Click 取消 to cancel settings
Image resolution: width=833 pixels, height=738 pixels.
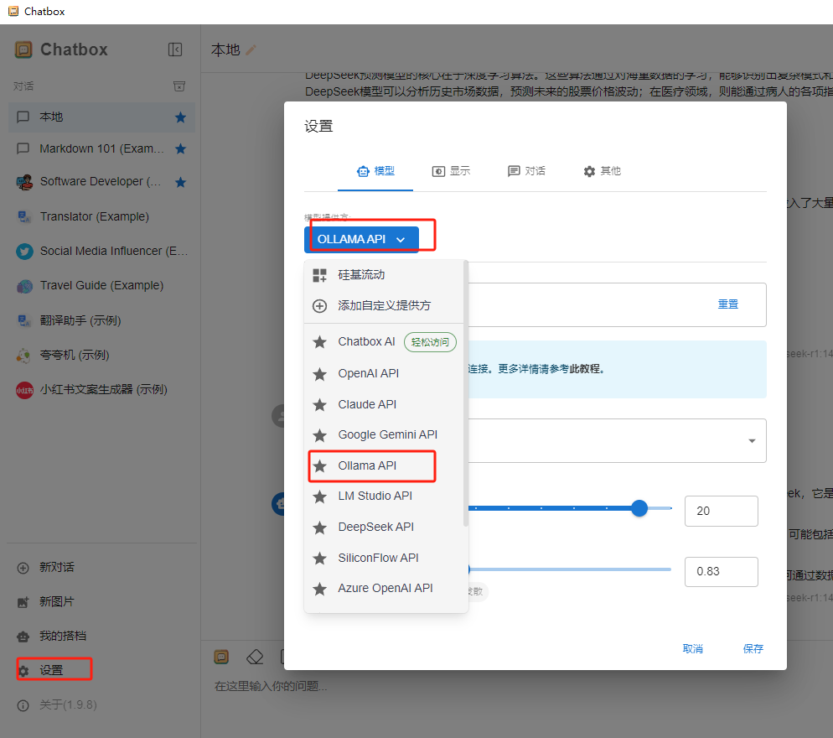(693, 648)
